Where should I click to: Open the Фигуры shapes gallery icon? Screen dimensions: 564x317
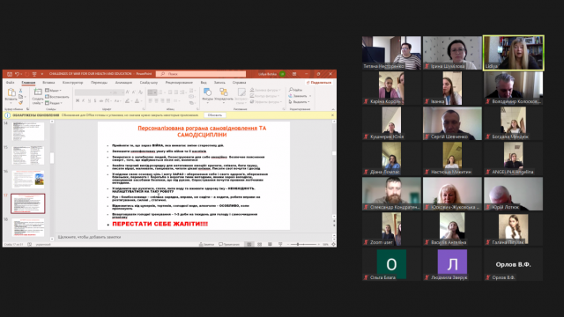pyautogui.click(x=208, y=92)
